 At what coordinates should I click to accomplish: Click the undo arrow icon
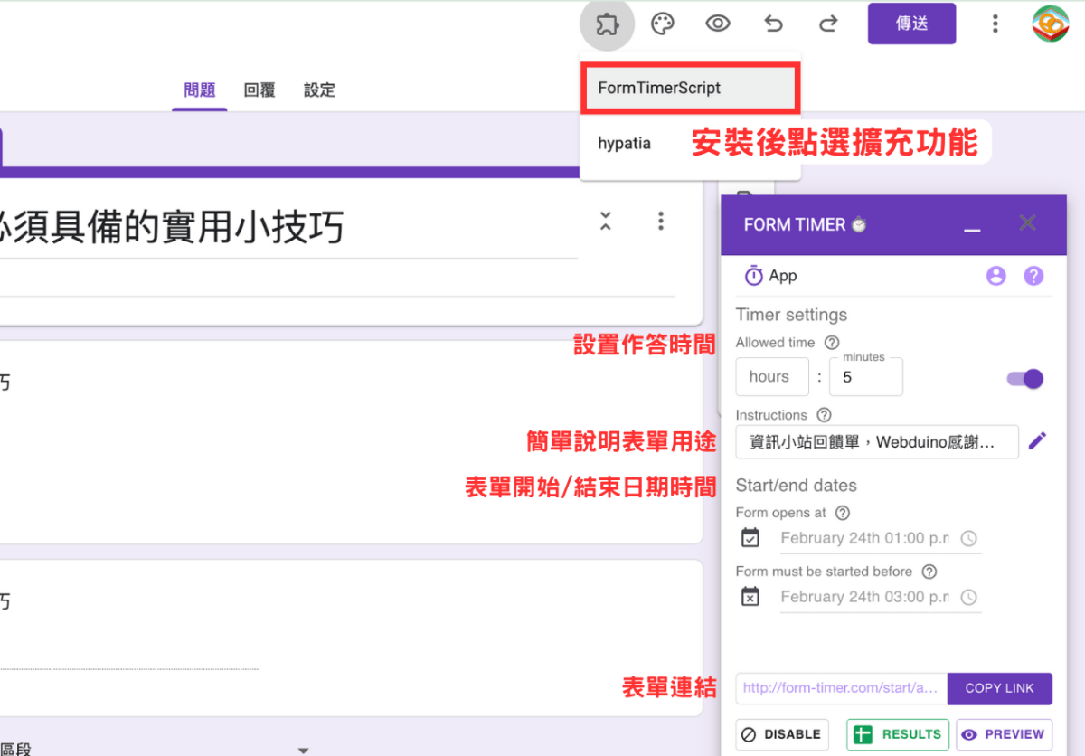pos(773,24)
